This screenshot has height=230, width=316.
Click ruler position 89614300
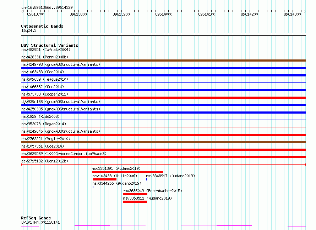[292, 14]
